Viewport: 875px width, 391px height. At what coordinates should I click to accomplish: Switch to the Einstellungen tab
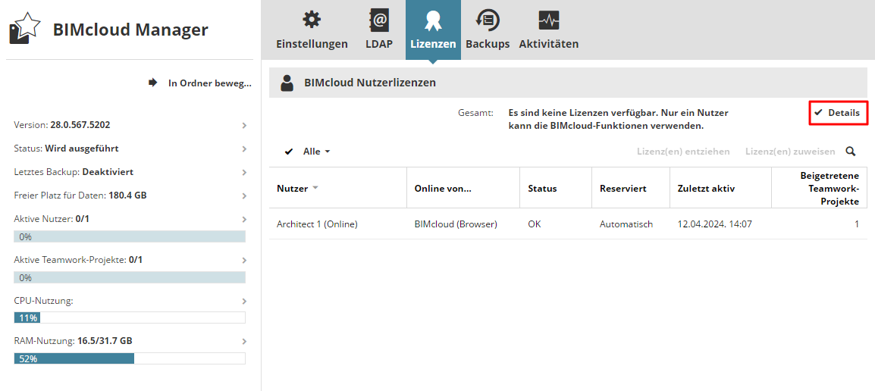point(312,44)
